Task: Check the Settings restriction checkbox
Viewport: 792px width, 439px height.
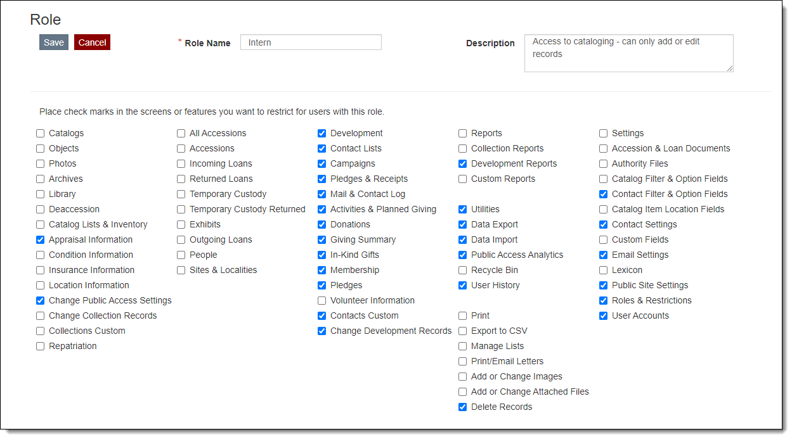Action: [x=603, y=133]
